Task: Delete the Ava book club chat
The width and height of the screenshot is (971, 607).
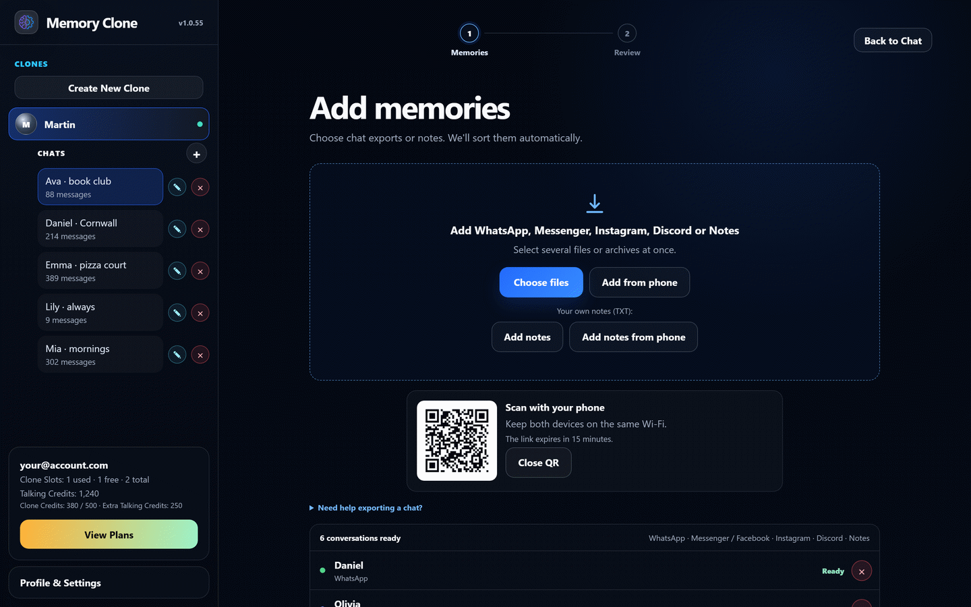Action: tap(200, 187)
